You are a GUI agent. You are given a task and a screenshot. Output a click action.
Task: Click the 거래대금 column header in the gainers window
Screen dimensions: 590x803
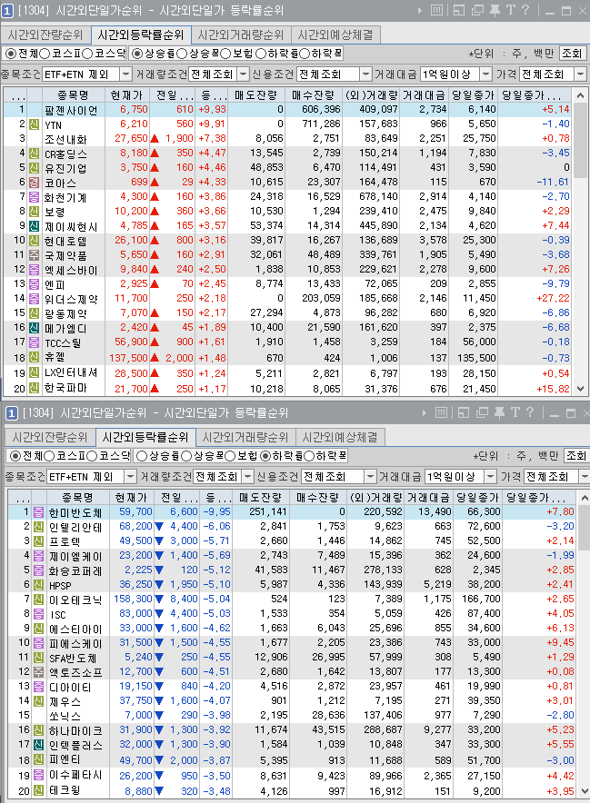tap(424, 94)
